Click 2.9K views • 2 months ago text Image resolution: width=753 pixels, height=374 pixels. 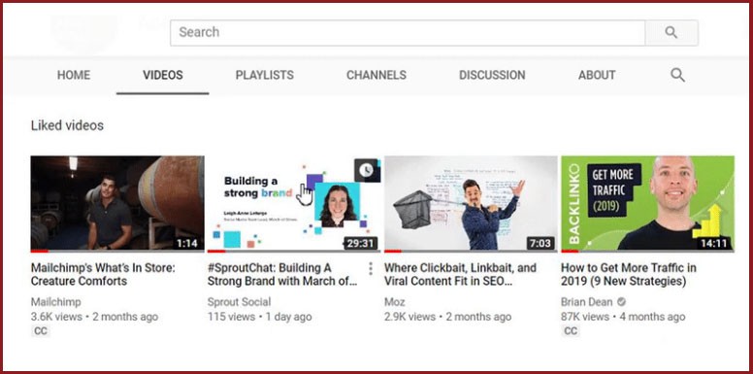(x=447, y=317)
